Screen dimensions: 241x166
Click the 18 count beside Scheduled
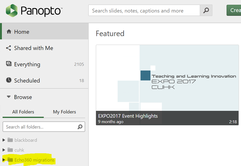(x=82, y=81)
